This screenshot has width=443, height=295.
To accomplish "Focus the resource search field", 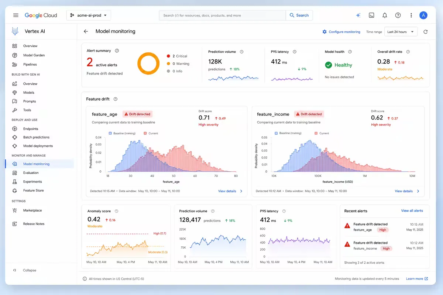I will tap(222, 15).
